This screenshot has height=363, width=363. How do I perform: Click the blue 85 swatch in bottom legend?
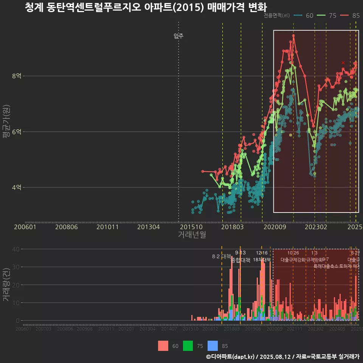pos(213,346)
